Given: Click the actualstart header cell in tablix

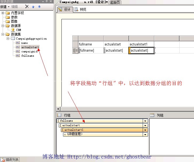Looking at the screenshot, I should tap(116, 44).
